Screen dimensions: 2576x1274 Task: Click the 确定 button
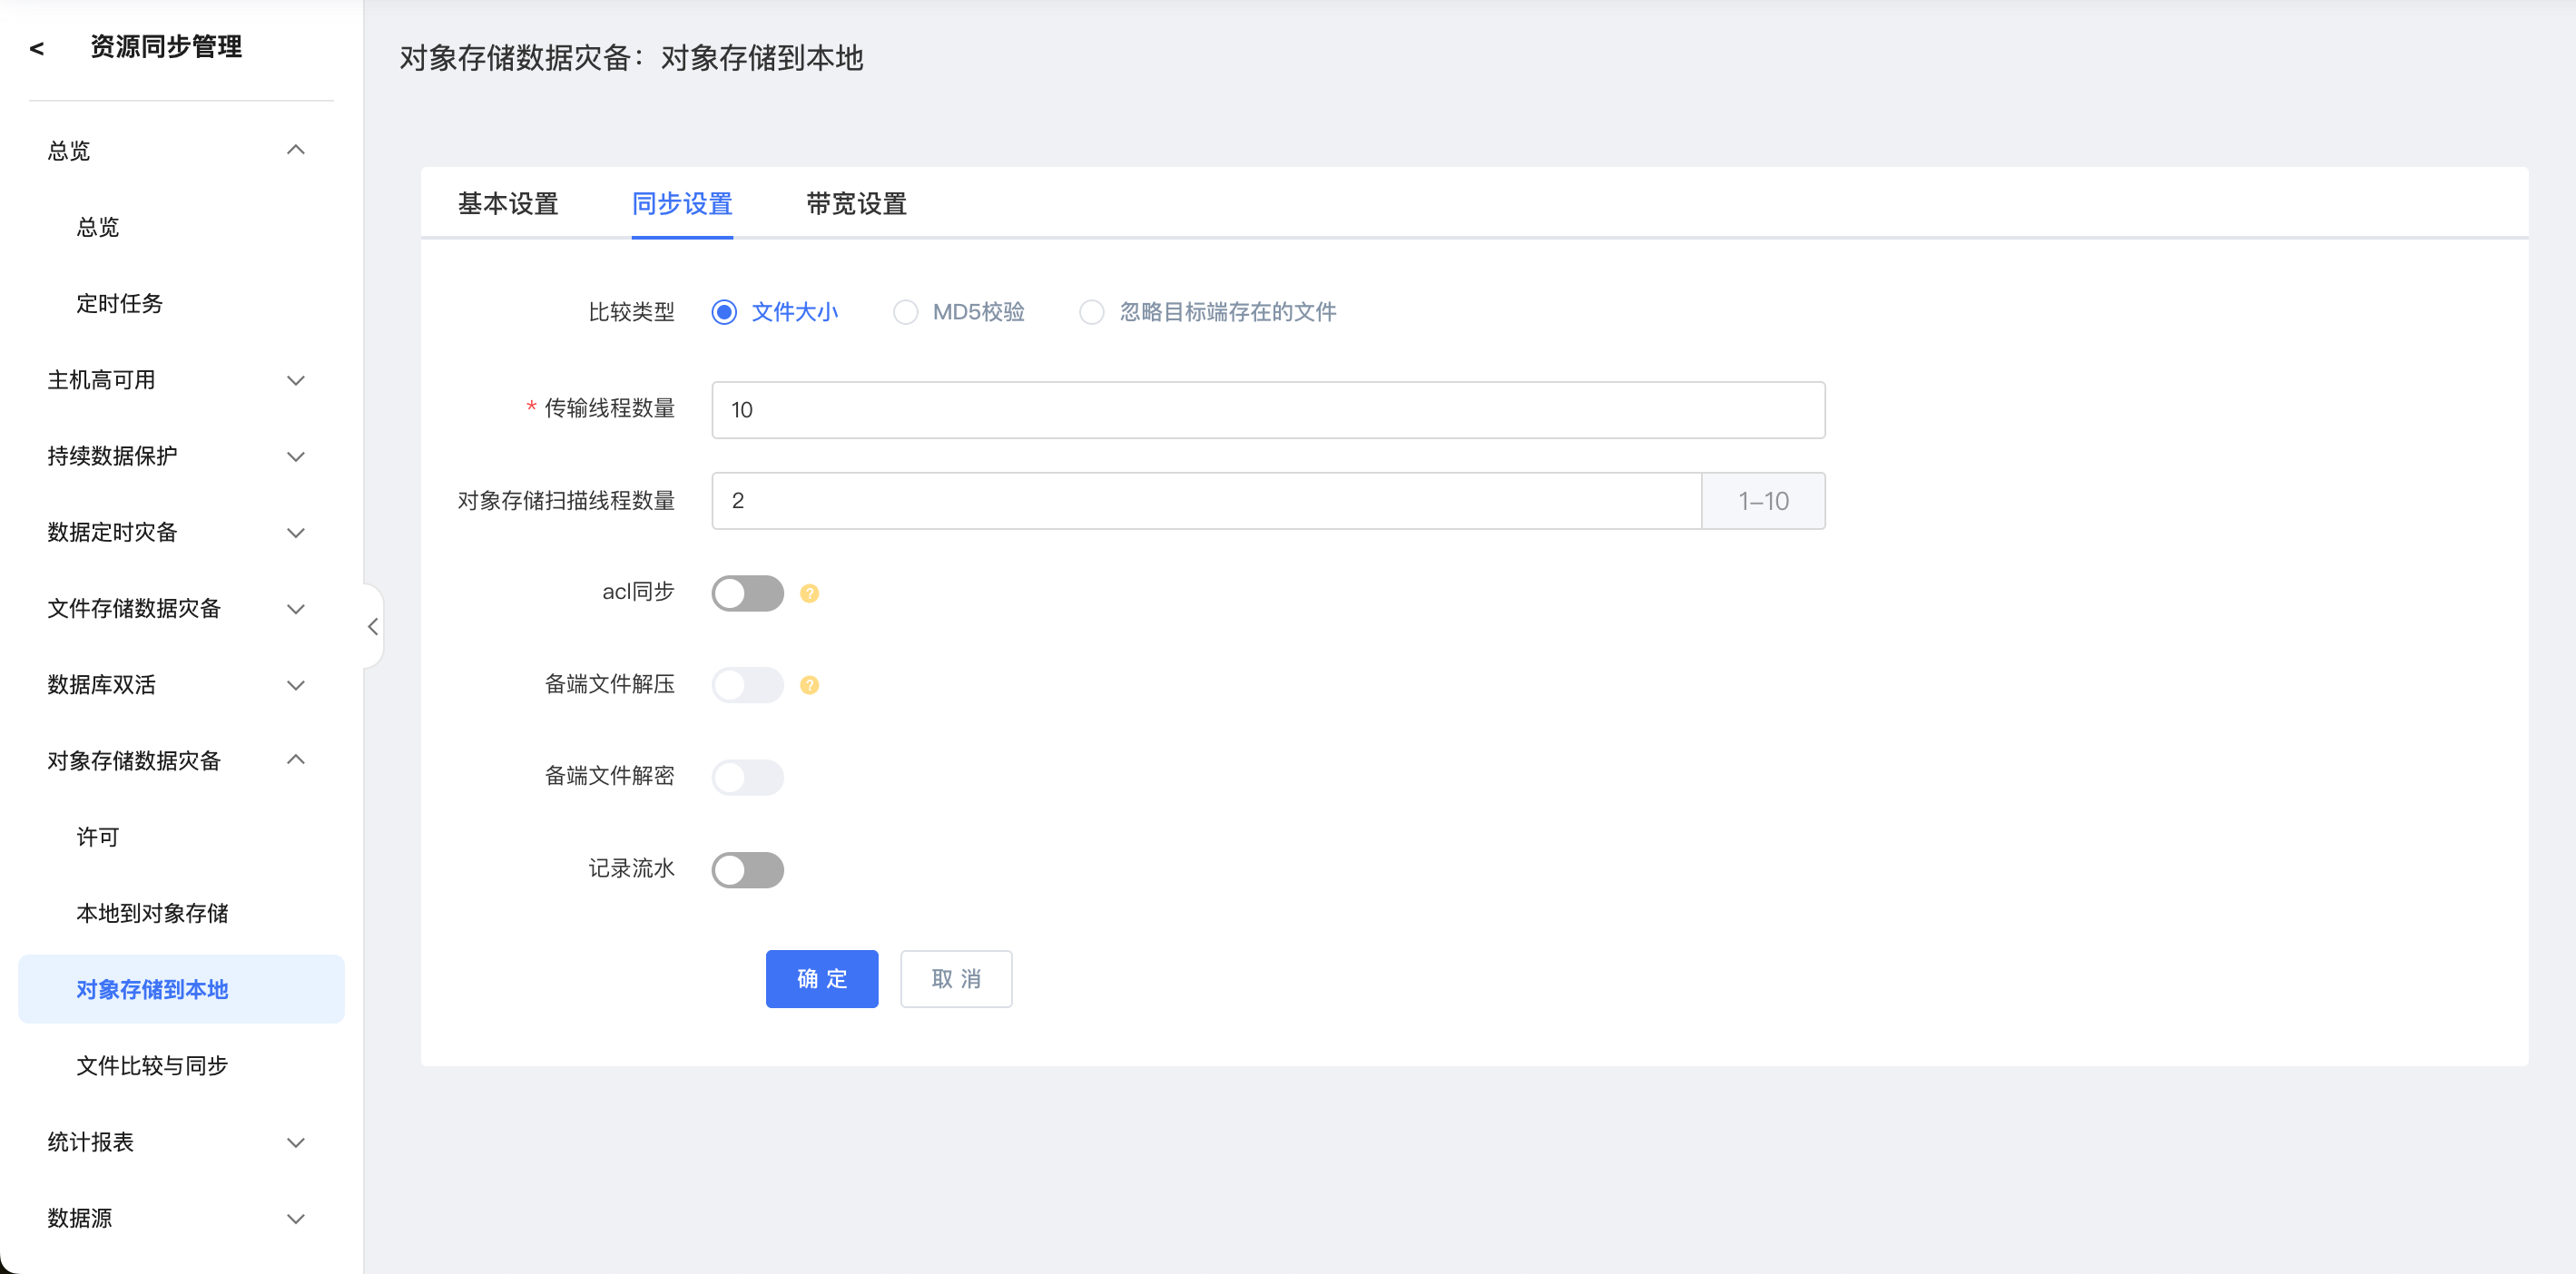click(x=821, y=979)
